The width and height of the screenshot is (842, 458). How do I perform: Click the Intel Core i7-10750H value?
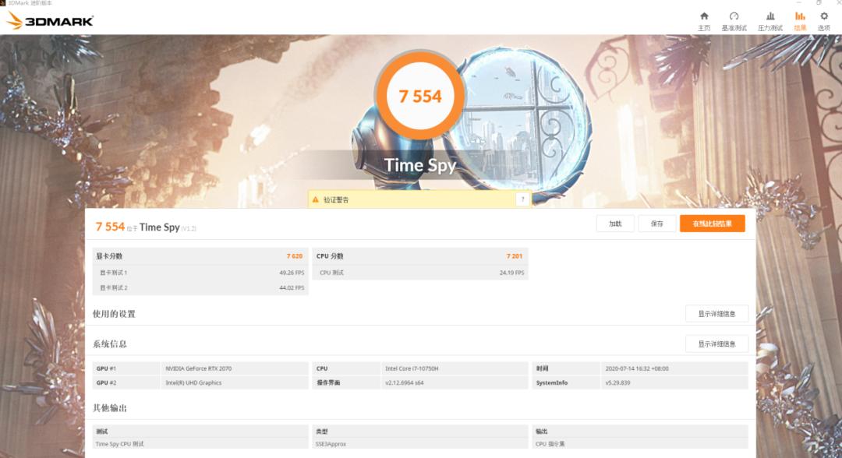coord(412,368)
